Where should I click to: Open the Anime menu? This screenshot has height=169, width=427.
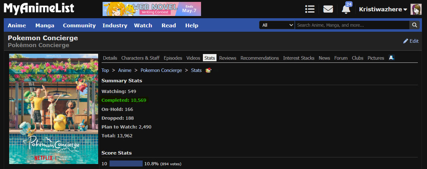[17, 25]
